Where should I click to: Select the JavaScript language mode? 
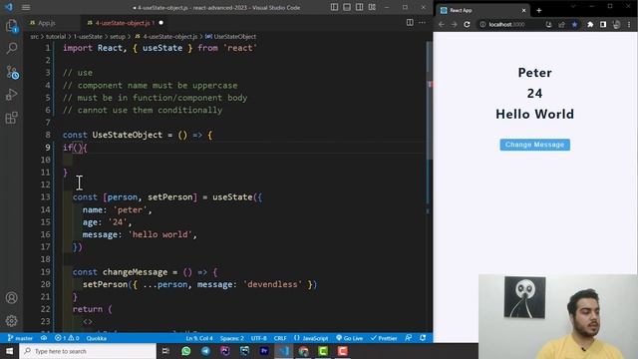[x=311, y=338]
